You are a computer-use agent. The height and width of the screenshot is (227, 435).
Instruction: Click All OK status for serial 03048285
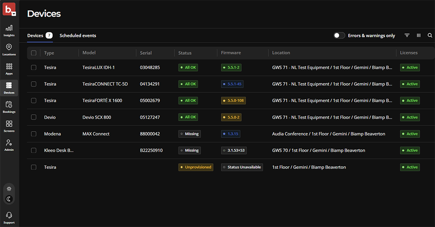188,67
